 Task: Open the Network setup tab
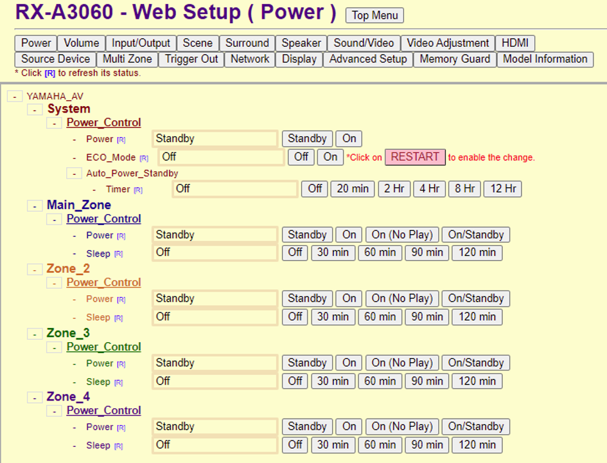250,59
